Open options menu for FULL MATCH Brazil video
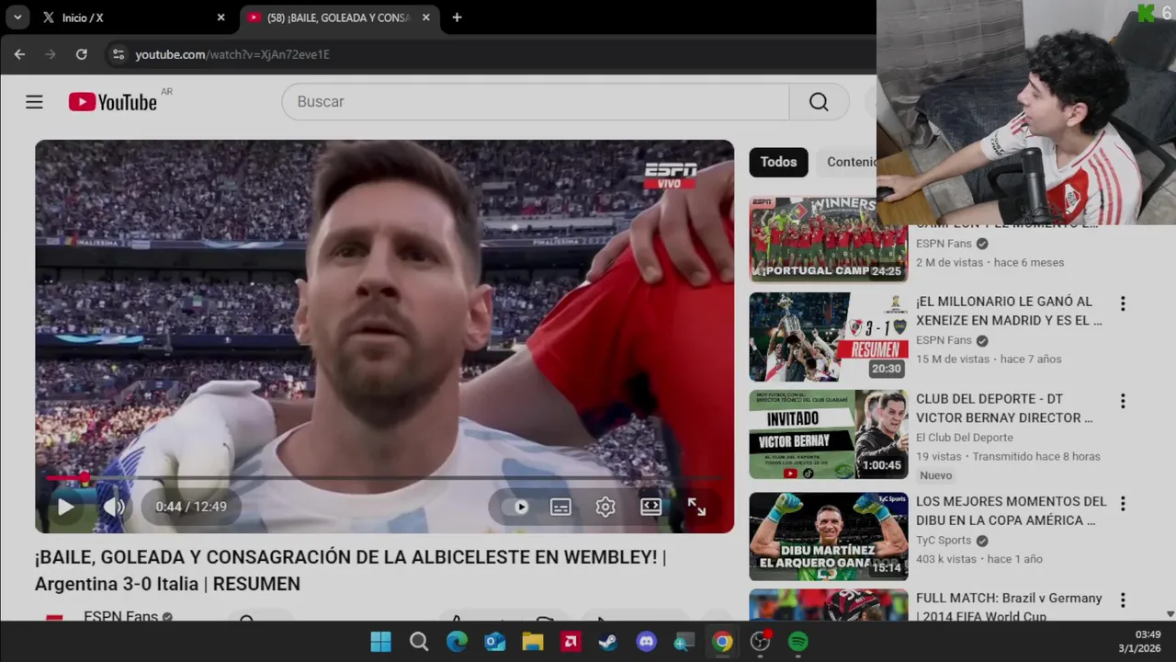 1123,600
